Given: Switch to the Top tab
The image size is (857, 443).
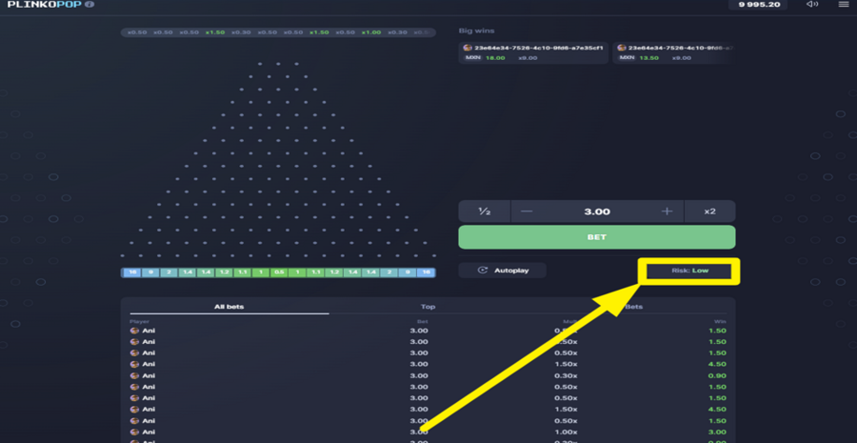Looking at the screenshot, I should pos(428,307).
